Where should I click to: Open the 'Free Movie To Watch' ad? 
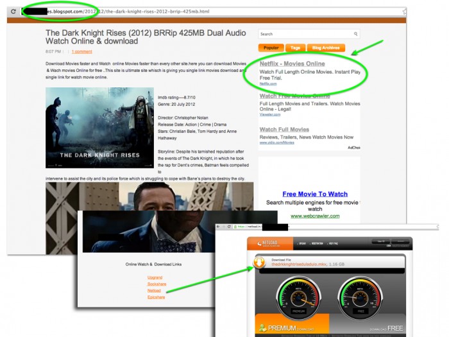click(x=315, y=194)
